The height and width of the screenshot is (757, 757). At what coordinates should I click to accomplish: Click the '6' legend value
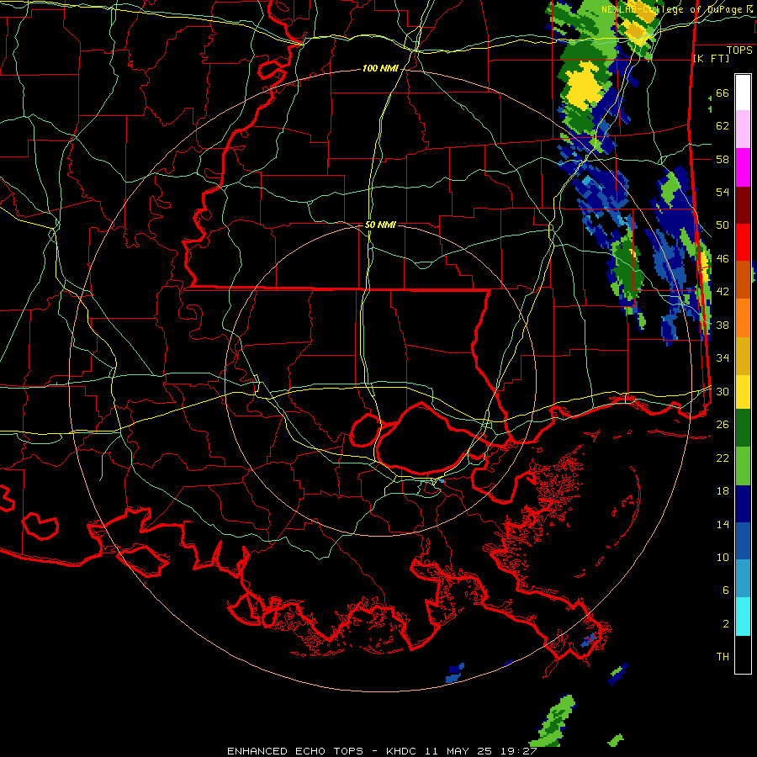(x=726, y=590)
